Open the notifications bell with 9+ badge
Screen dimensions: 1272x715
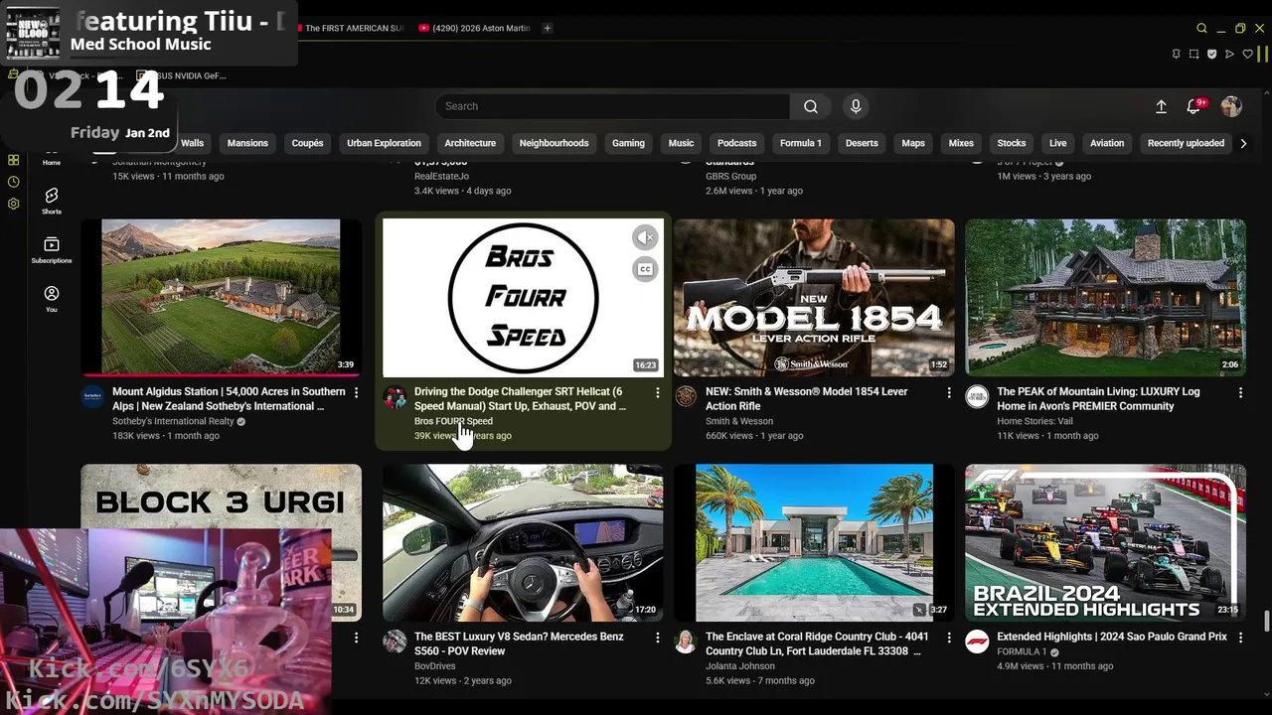point(1194,106)
